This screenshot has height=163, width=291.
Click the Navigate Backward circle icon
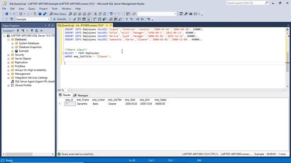coord(7,14)
